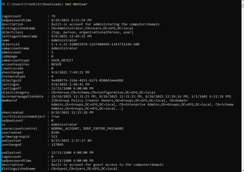Click the whencreated timestamp 8/26/2025 12:15:28 PM

[72, 113]
